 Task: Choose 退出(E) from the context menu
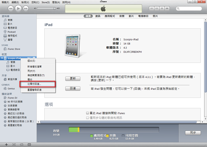(x=38, y=61)
